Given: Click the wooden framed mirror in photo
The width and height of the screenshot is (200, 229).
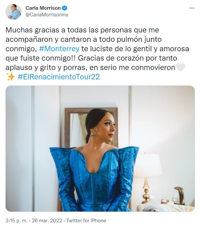Looking at the screenshot, I should (x=91, y=128).
